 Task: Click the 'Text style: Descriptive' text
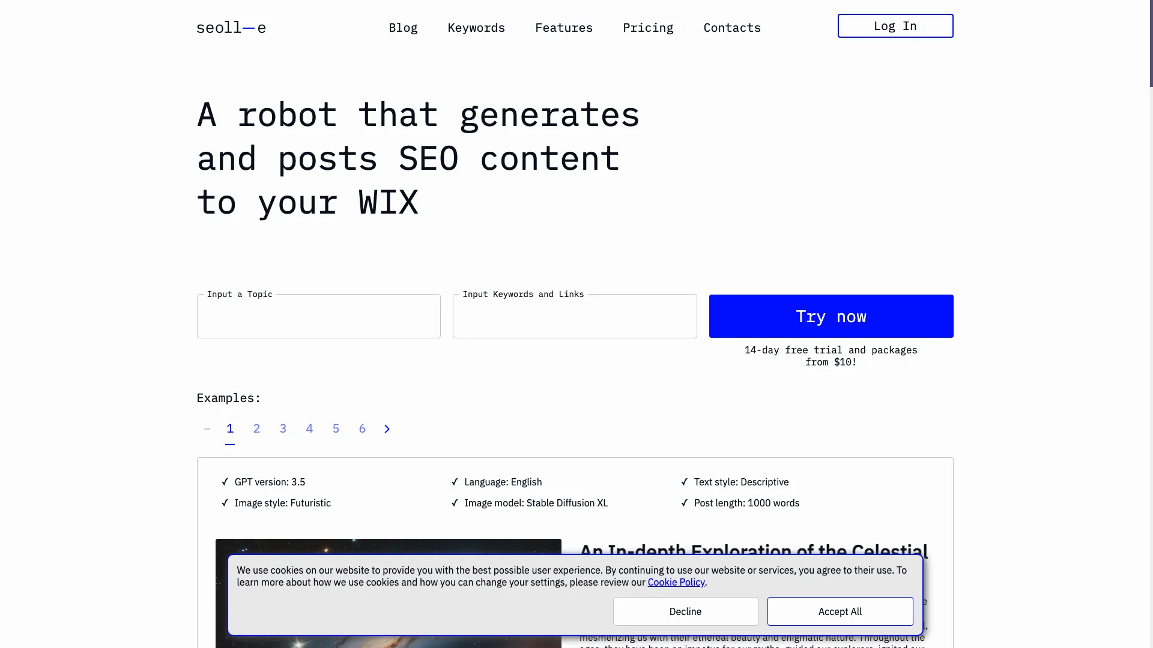point(741,482)
